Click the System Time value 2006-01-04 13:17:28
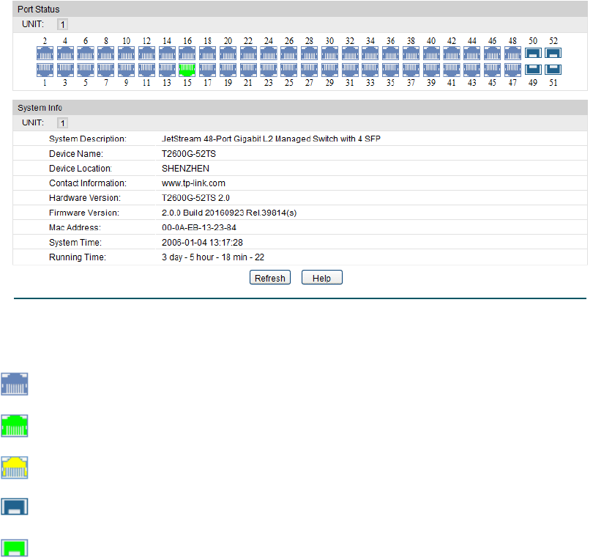This screenshot has height=558, width=593. click(202, 243)
